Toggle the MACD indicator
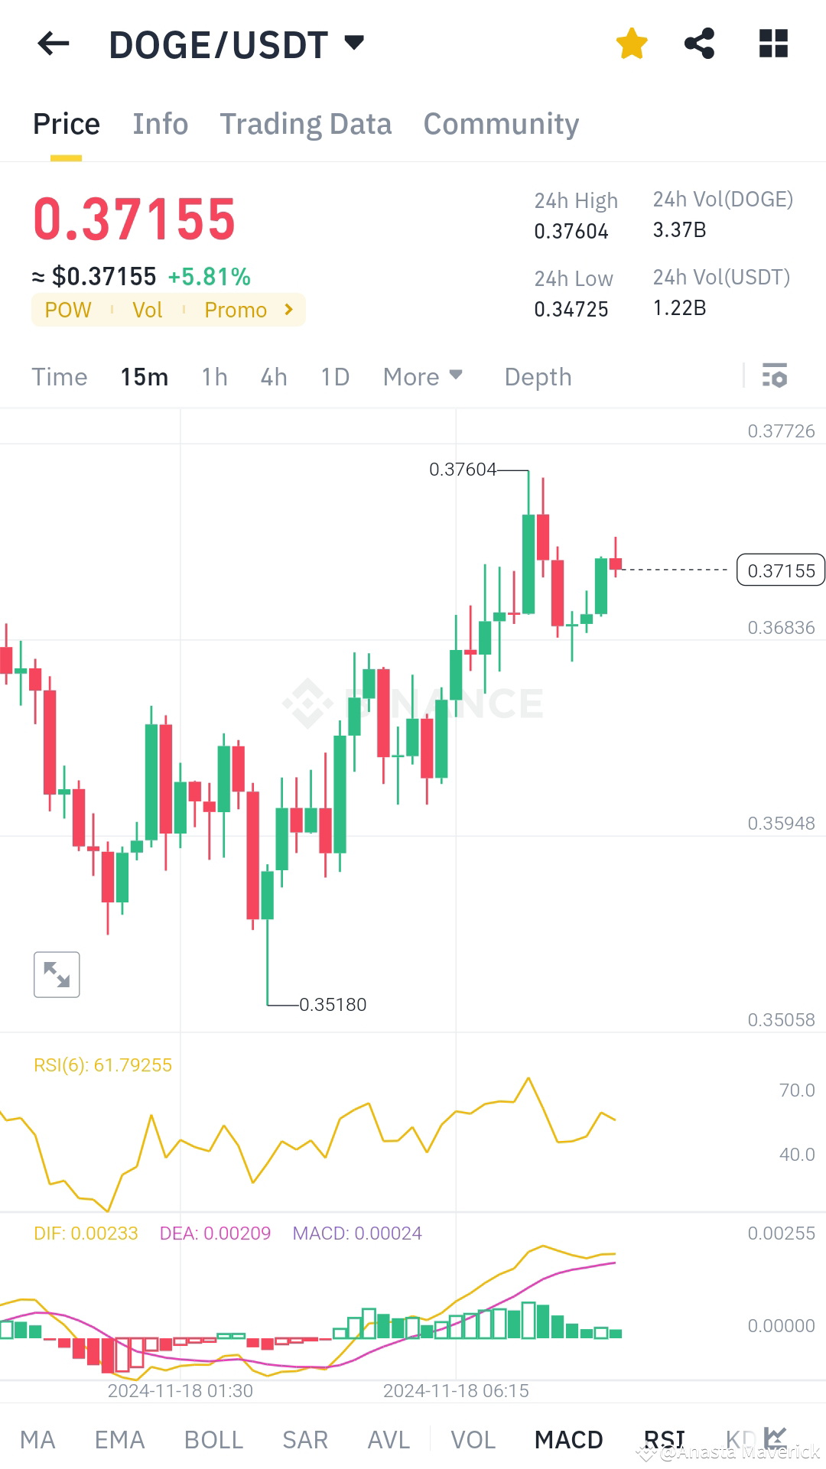826x1469 pixels. (567, 1438)
